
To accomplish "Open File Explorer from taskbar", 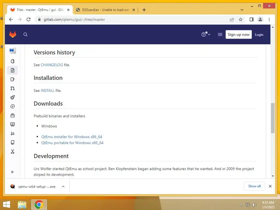I will click(x=22, y=205).
